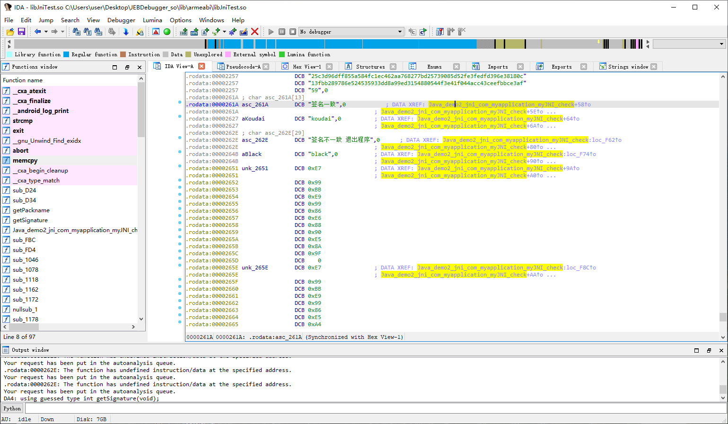
Task: Jump back with the blue left arrow
Action: tap(37, 32)
